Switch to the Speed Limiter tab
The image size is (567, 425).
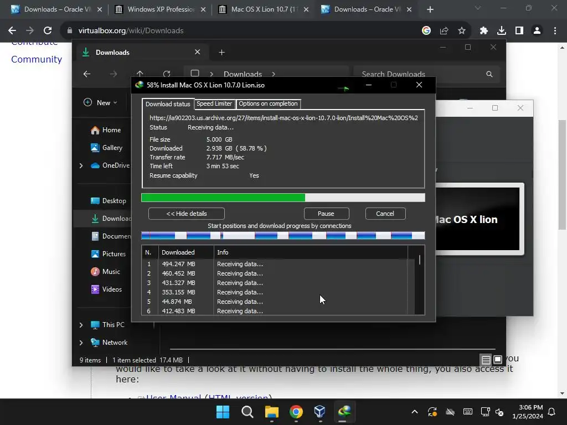tap(214, 103)
